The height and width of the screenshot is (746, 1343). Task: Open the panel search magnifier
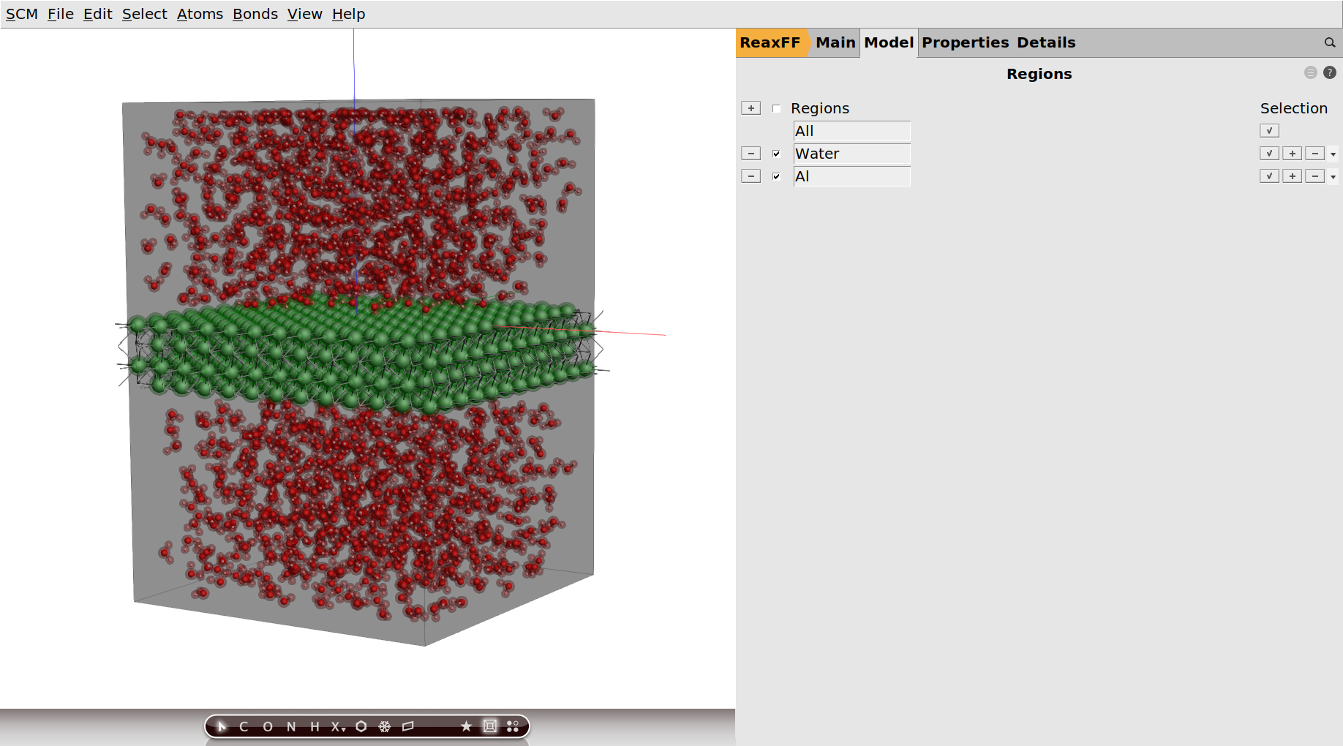[x=1330, y=42]
